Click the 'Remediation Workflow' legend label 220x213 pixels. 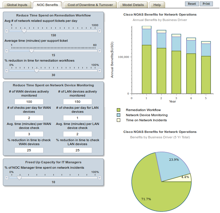click(143, 110)
